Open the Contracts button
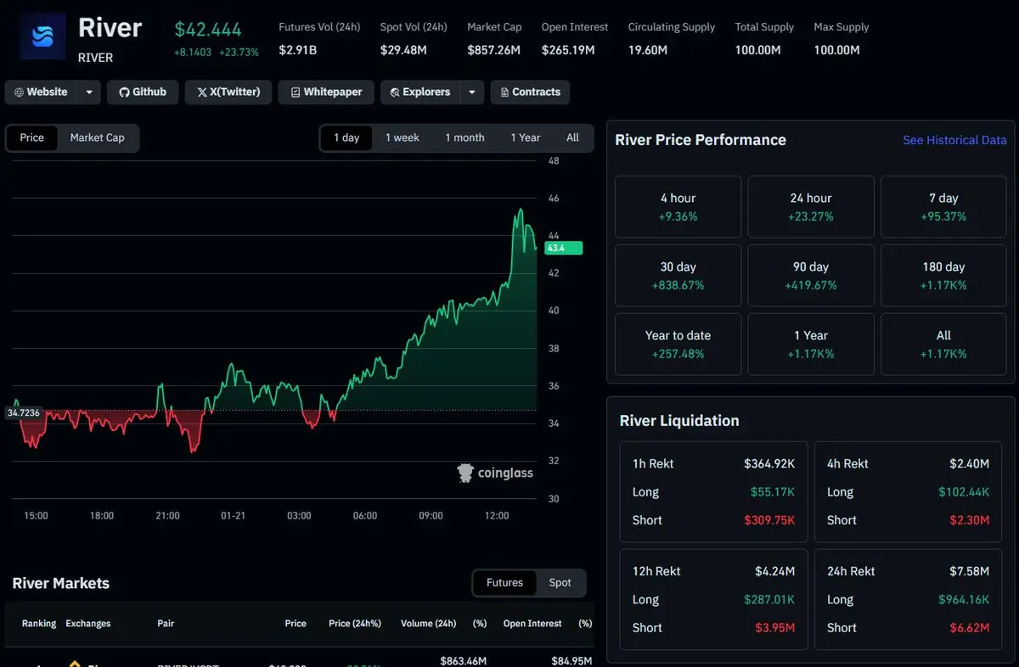 pyautogui.click(x=530, y=92)
